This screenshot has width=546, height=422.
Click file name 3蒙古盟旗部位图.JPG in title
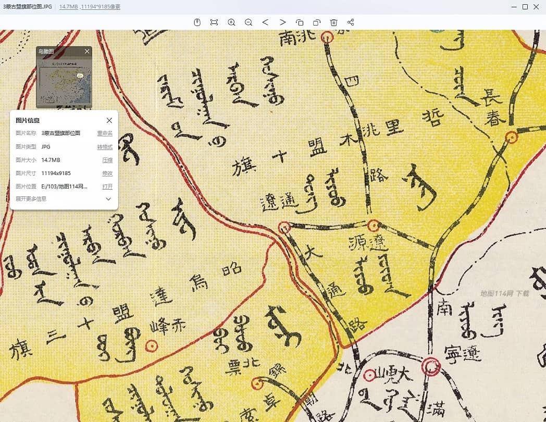27,7
